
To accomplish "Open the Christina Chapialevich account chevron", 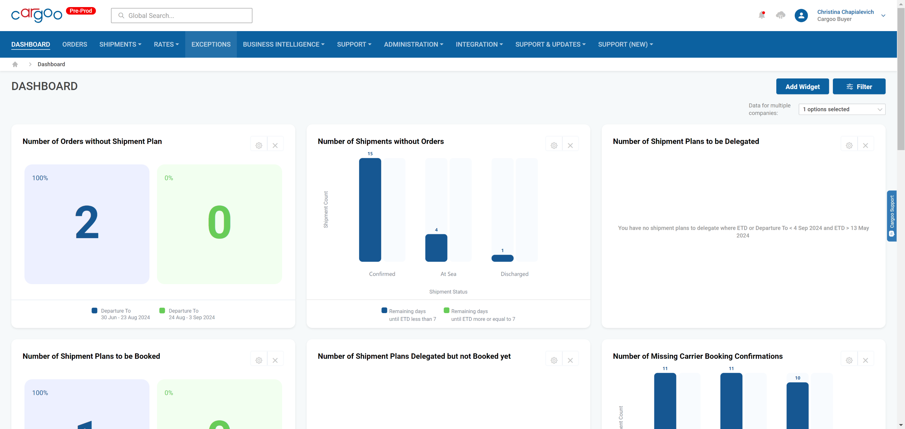I will 883,16.
